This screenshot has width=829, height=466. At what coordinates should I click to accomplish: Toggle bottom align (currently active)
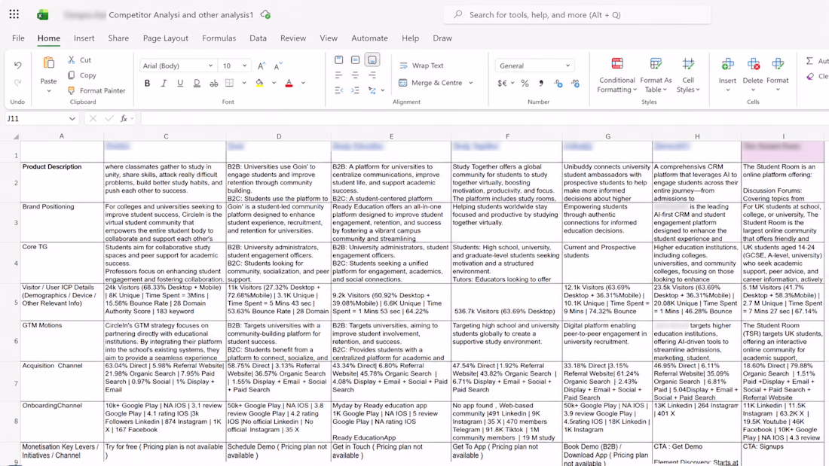pyautogui.click(x=372, y=59)
